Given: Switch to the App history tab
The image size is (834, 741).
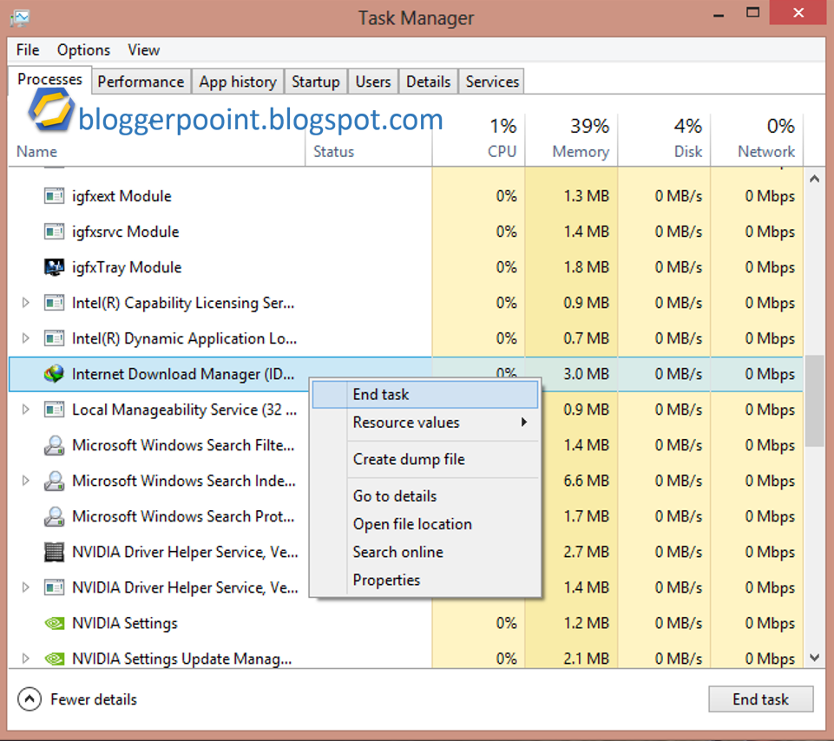Looking at the screenshot, I should [238, 82].
